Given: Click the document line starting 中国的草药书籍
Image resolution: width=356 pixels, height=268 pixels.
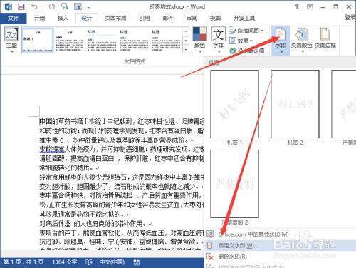Looking at the screenshot, I should coord(122,122).
